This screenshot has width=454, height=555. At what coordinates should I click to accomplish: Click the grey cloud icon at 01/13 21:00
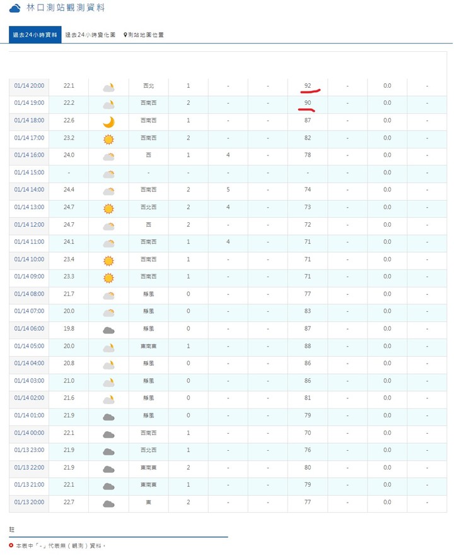(x=108, y=487)
